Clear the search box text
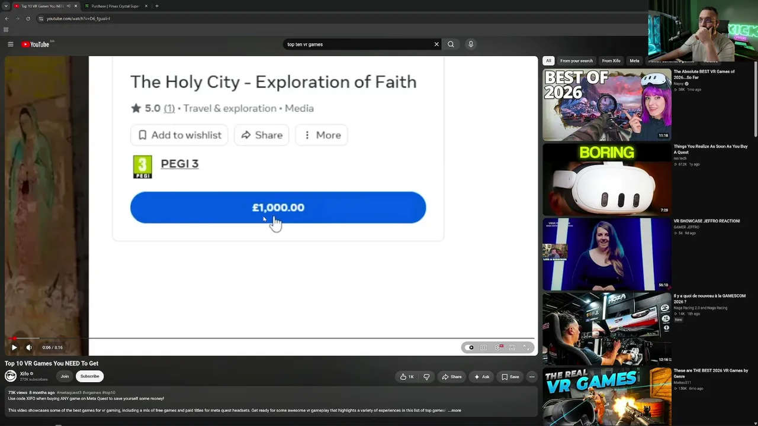Viewport: 758px width, 426px height. (436, 44)
